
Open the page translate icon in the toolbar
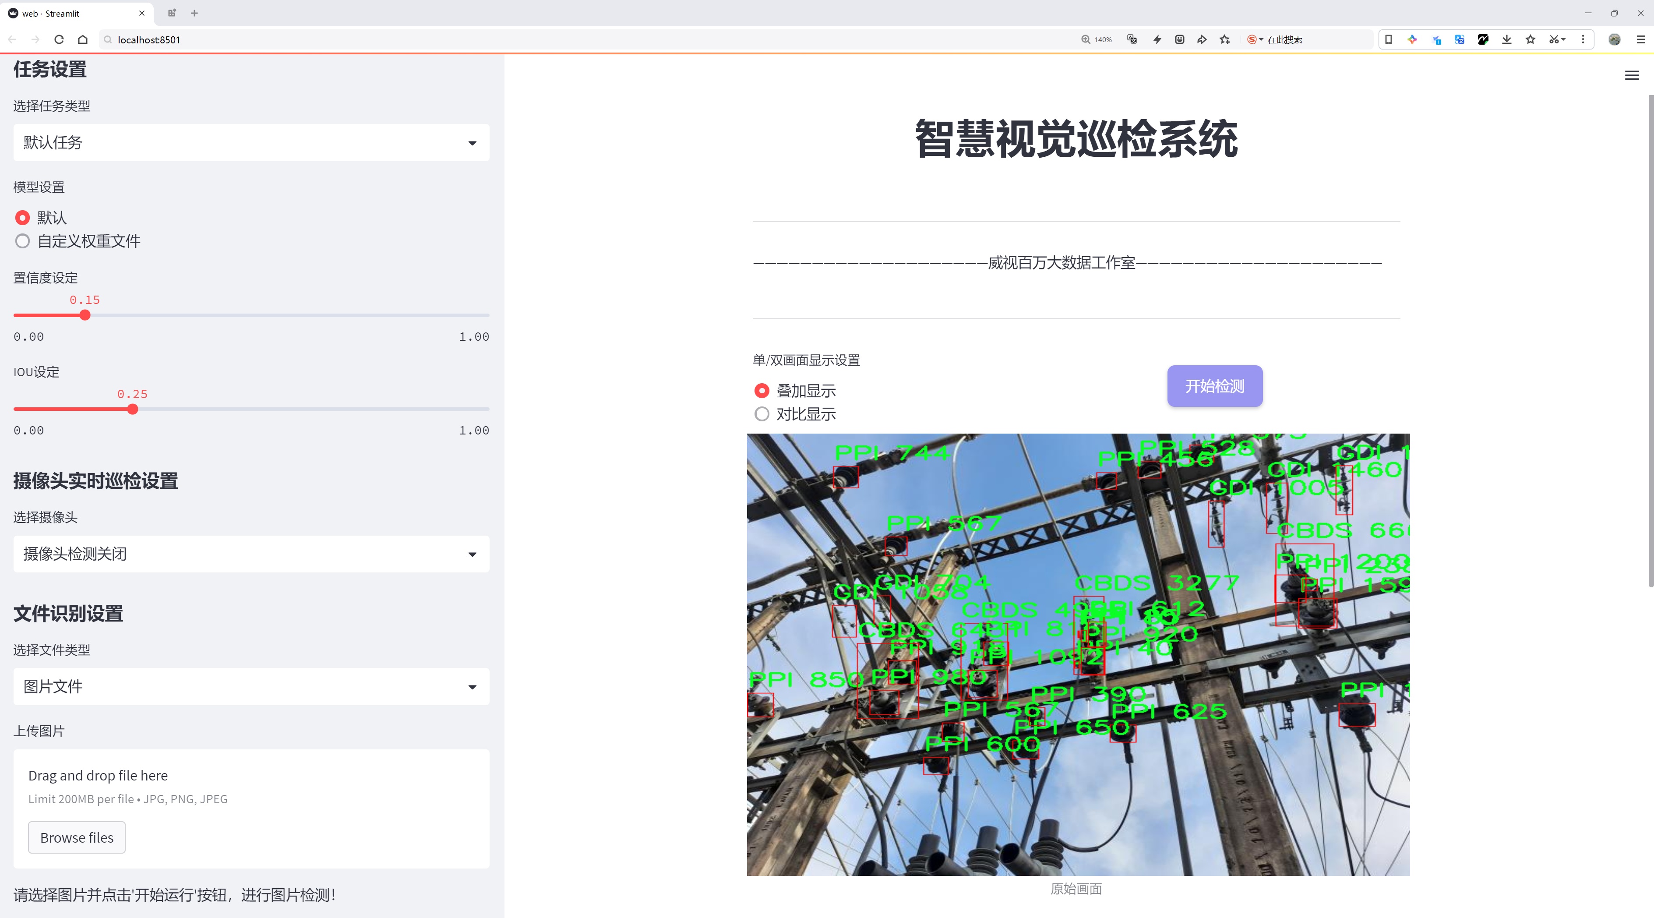click(x=1131, y=39)
